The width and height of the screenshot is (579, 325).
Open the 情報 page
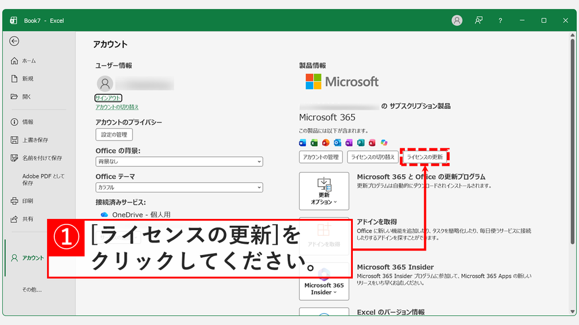[22, 122]
